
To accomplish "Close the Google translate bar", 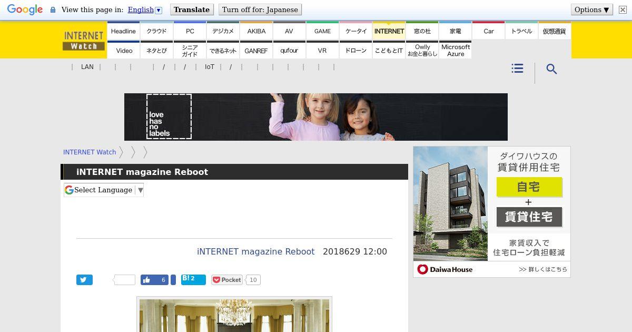I will point(623,9).
